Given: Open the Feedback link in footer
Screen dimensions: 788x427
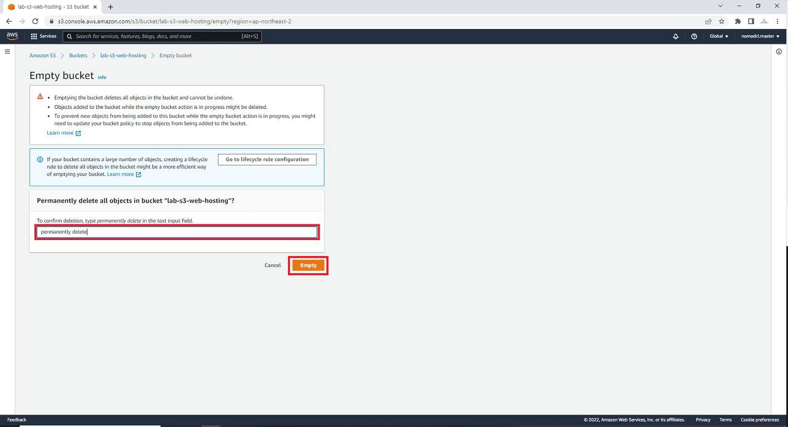Looking at the screenshot, I should [x=17, y=420].
